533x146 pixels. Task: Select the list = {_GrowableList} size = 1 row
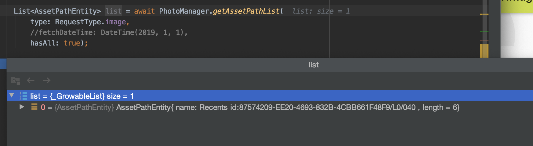270,96
